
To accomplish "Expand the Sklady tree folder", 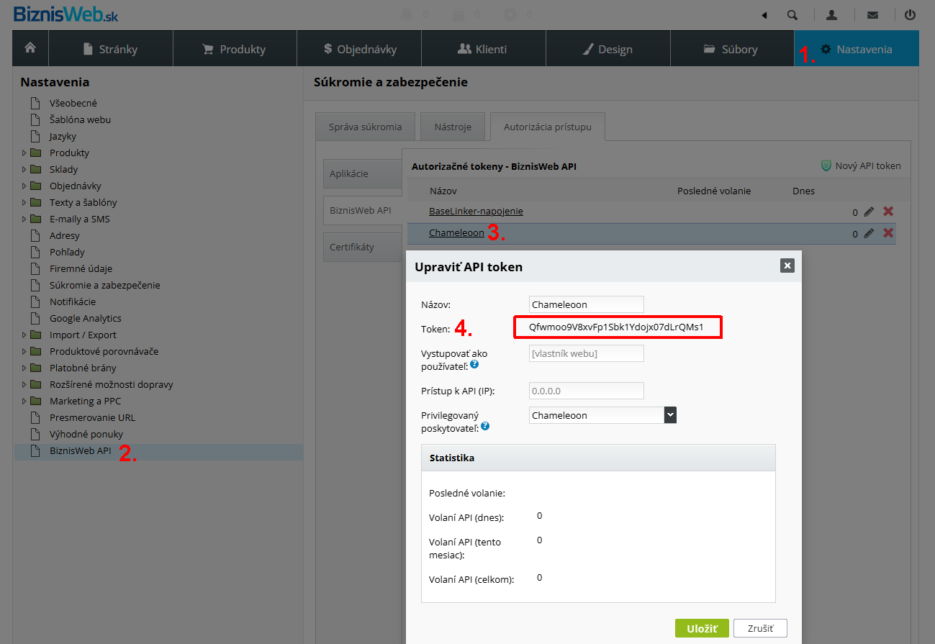I will coord(24,169).
